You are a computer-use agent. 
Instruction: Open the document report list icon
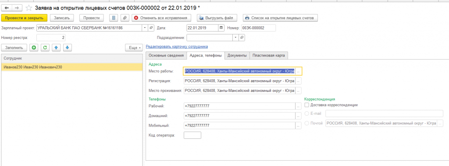pyautogui.click(x=114, y=18)
